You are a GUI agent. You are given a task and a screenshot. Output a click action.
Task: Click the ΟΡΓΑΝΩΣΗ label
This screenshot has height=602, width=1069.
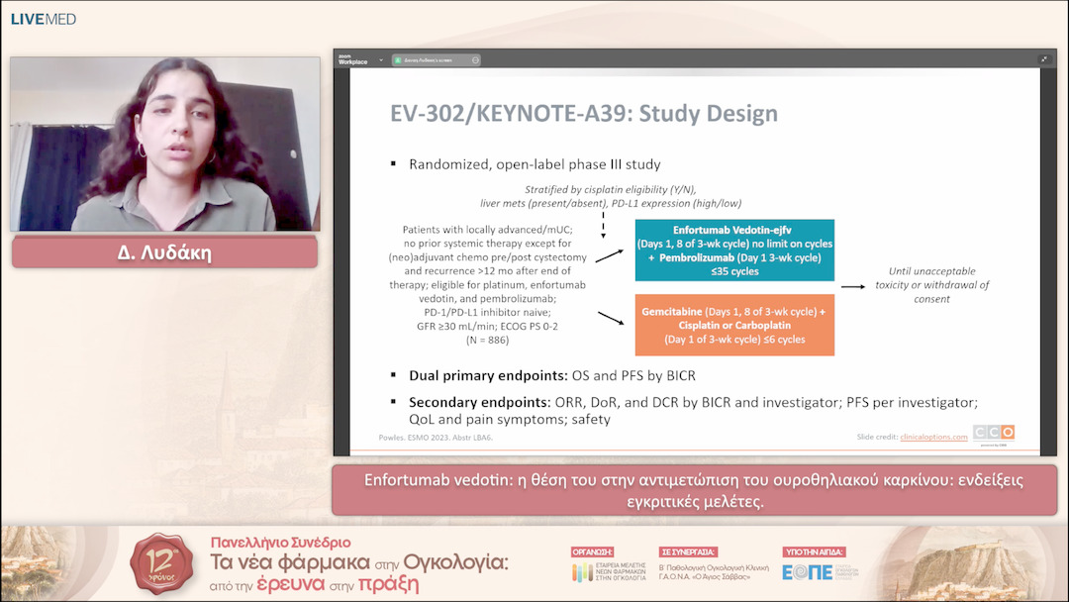point(593,552)
